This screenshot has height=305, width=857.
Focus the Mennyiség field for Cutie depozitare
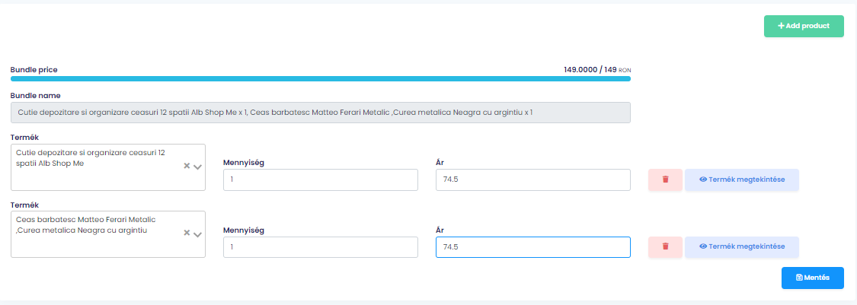coord(320,180)
